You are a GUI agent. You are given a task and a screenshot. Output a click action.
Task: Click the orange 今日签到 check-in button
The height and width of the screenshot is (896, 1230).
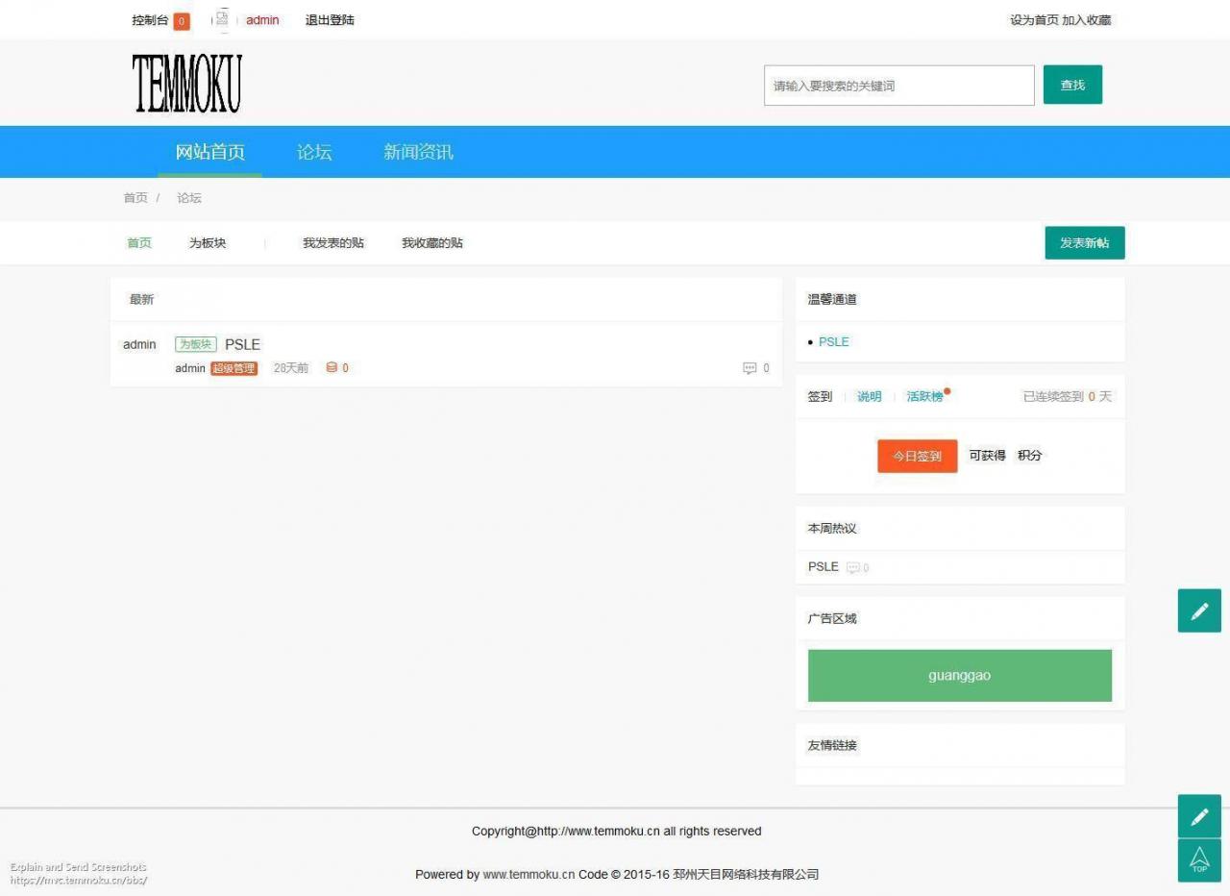917,456
